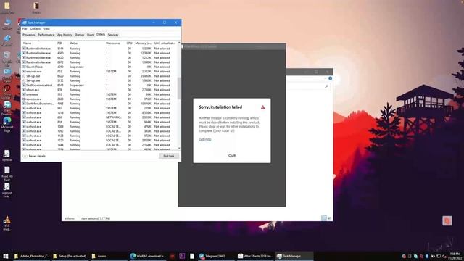Select the StartMenuExperience process row
This screenshot has width=464, height=261.
click(99, 104)
